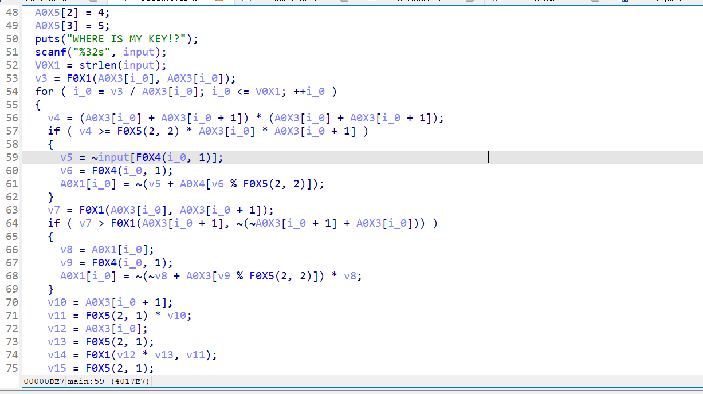The height and width of the screenshot is (394, 703).
Task: Click the if keyword on line 57
Action: point(54,131)
